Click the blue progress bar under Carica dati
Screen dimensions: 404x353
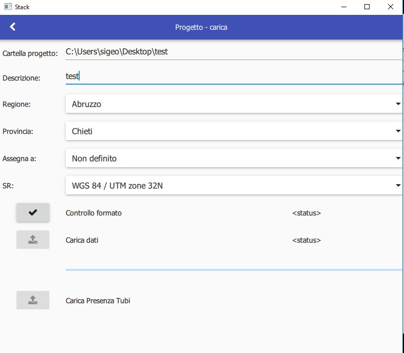[233, 269]
